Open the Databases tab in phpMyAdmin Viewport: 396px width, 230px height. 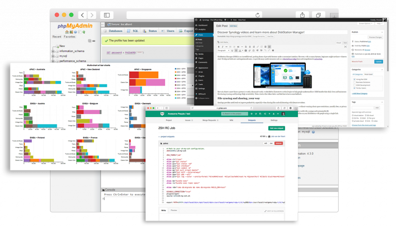[x=113, y=31]
